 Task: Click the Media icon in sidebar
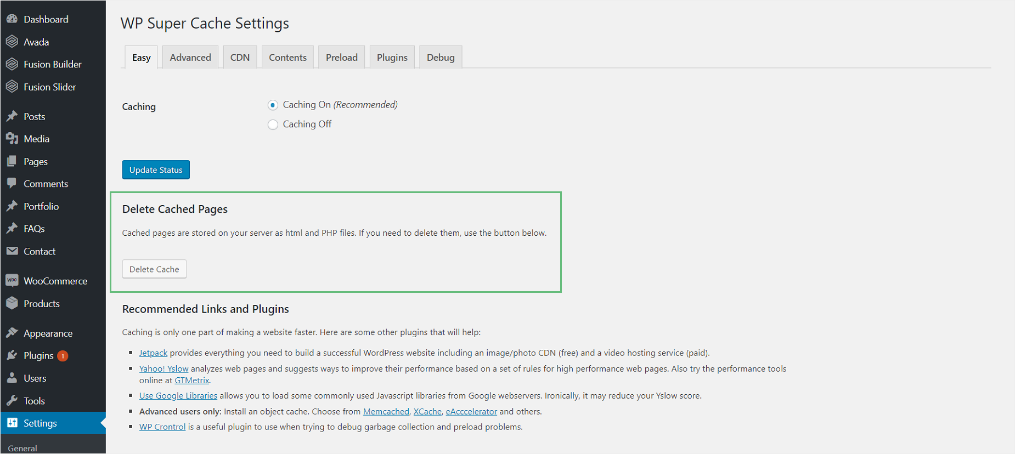coord(12,139)
